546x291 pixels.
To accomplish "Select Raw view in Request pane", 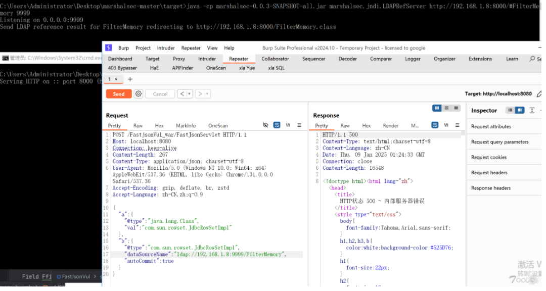I will [x=138, y=126].
